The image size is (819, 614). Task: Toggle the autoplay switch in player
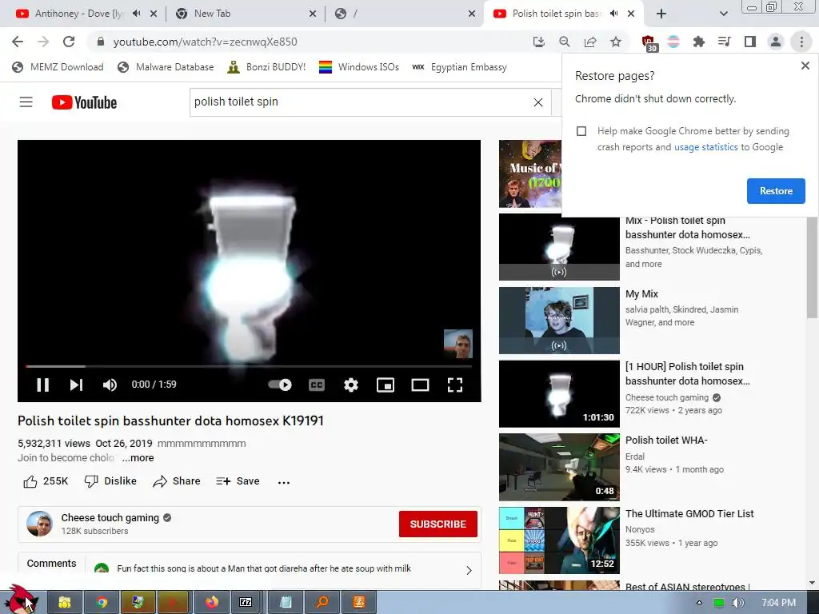tap(280, 385)
